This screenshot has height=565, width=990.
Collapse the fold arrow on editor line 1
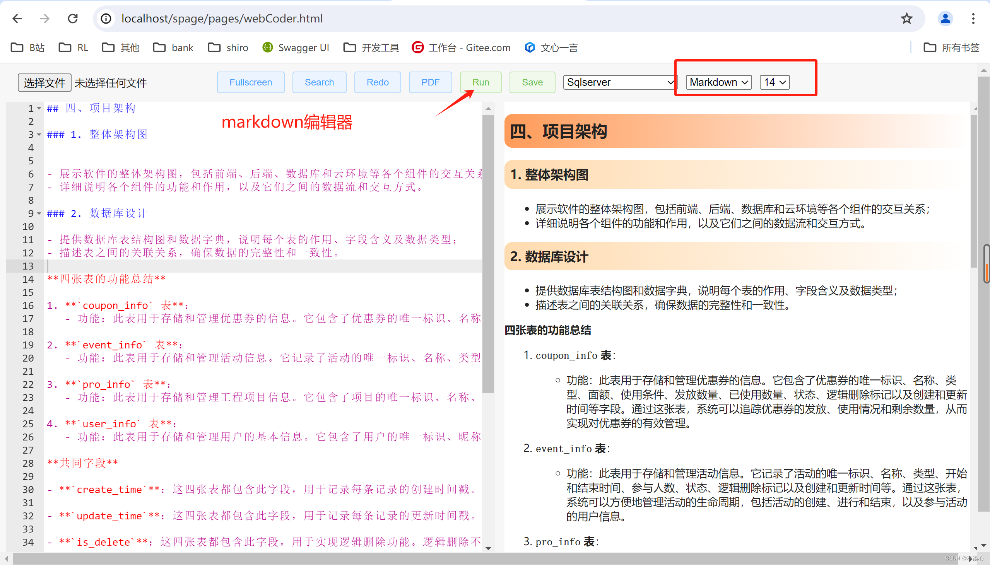(39, 108)
